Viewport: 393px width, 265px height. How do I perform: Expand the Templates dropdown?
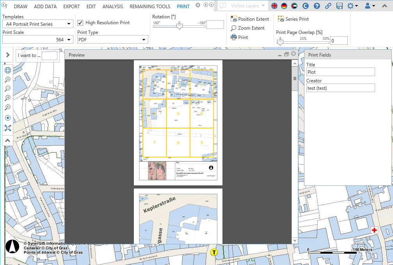coord(69,24)
